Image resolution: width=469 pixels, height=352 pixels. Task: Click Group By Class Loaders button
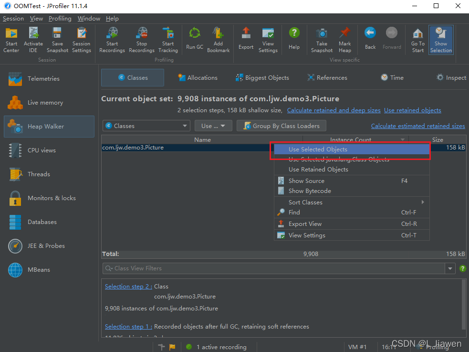(281, 126)
